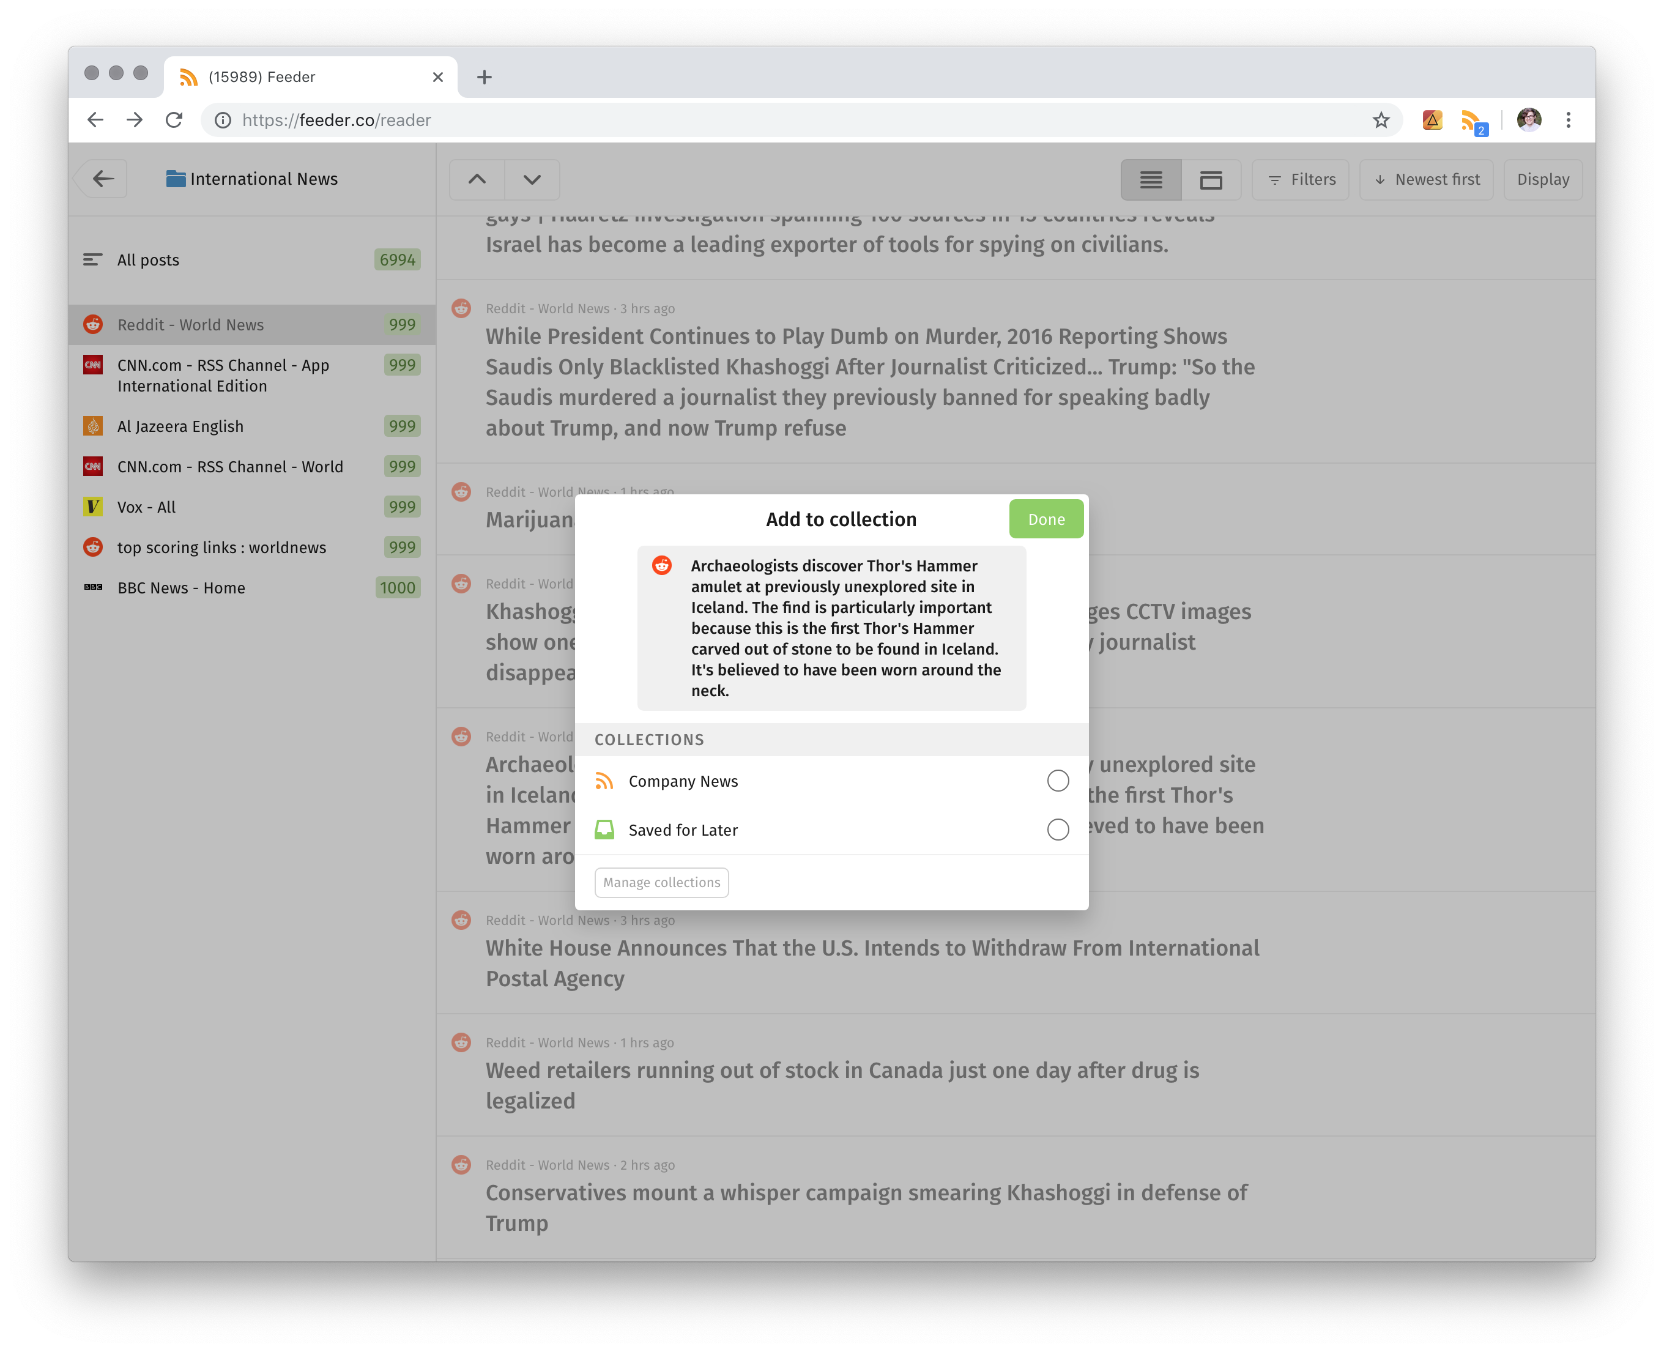Viewport: 1664px width, 1352px height.
Task: Click Done in Add to collection dialog
Action: click(1046, 519)
